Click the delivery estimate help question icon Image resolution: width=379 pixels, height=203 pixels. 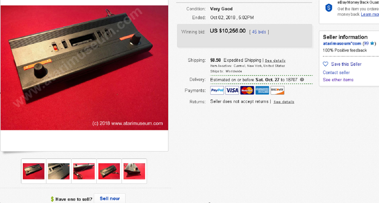[302, 80]
